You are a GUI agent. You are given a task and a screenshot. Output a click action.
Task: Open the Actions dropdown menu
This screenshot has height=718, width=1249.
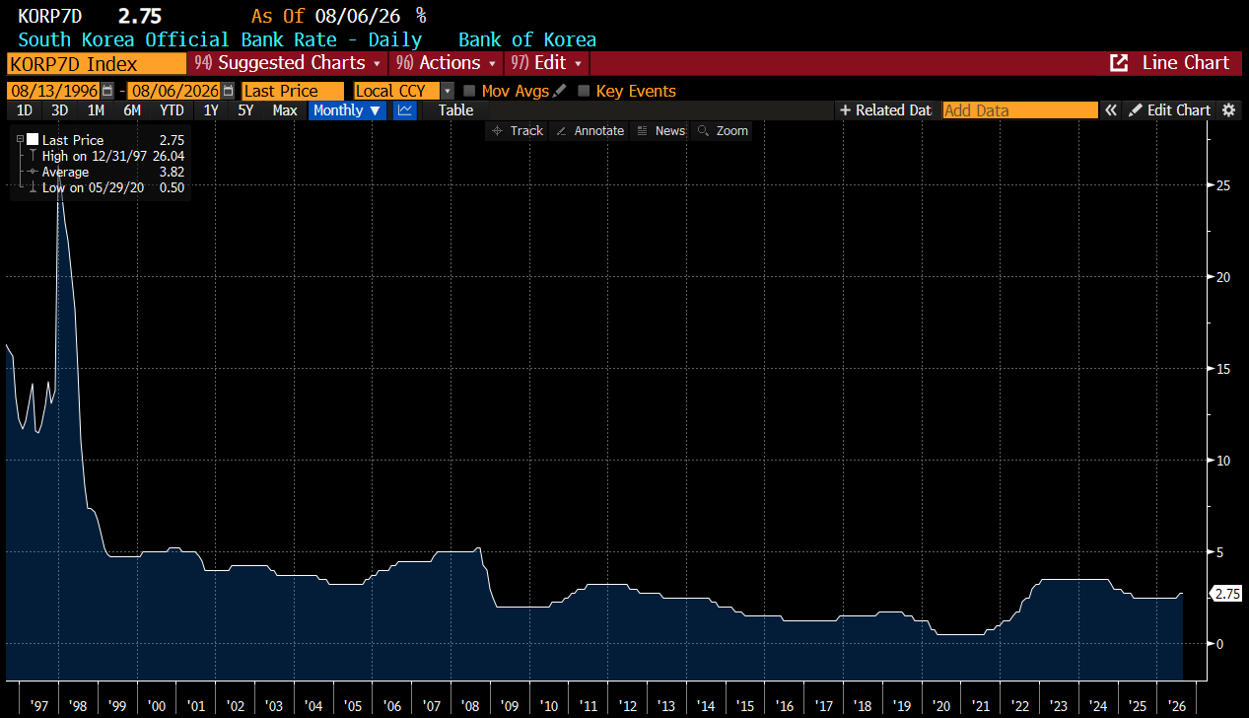(446, 63)
